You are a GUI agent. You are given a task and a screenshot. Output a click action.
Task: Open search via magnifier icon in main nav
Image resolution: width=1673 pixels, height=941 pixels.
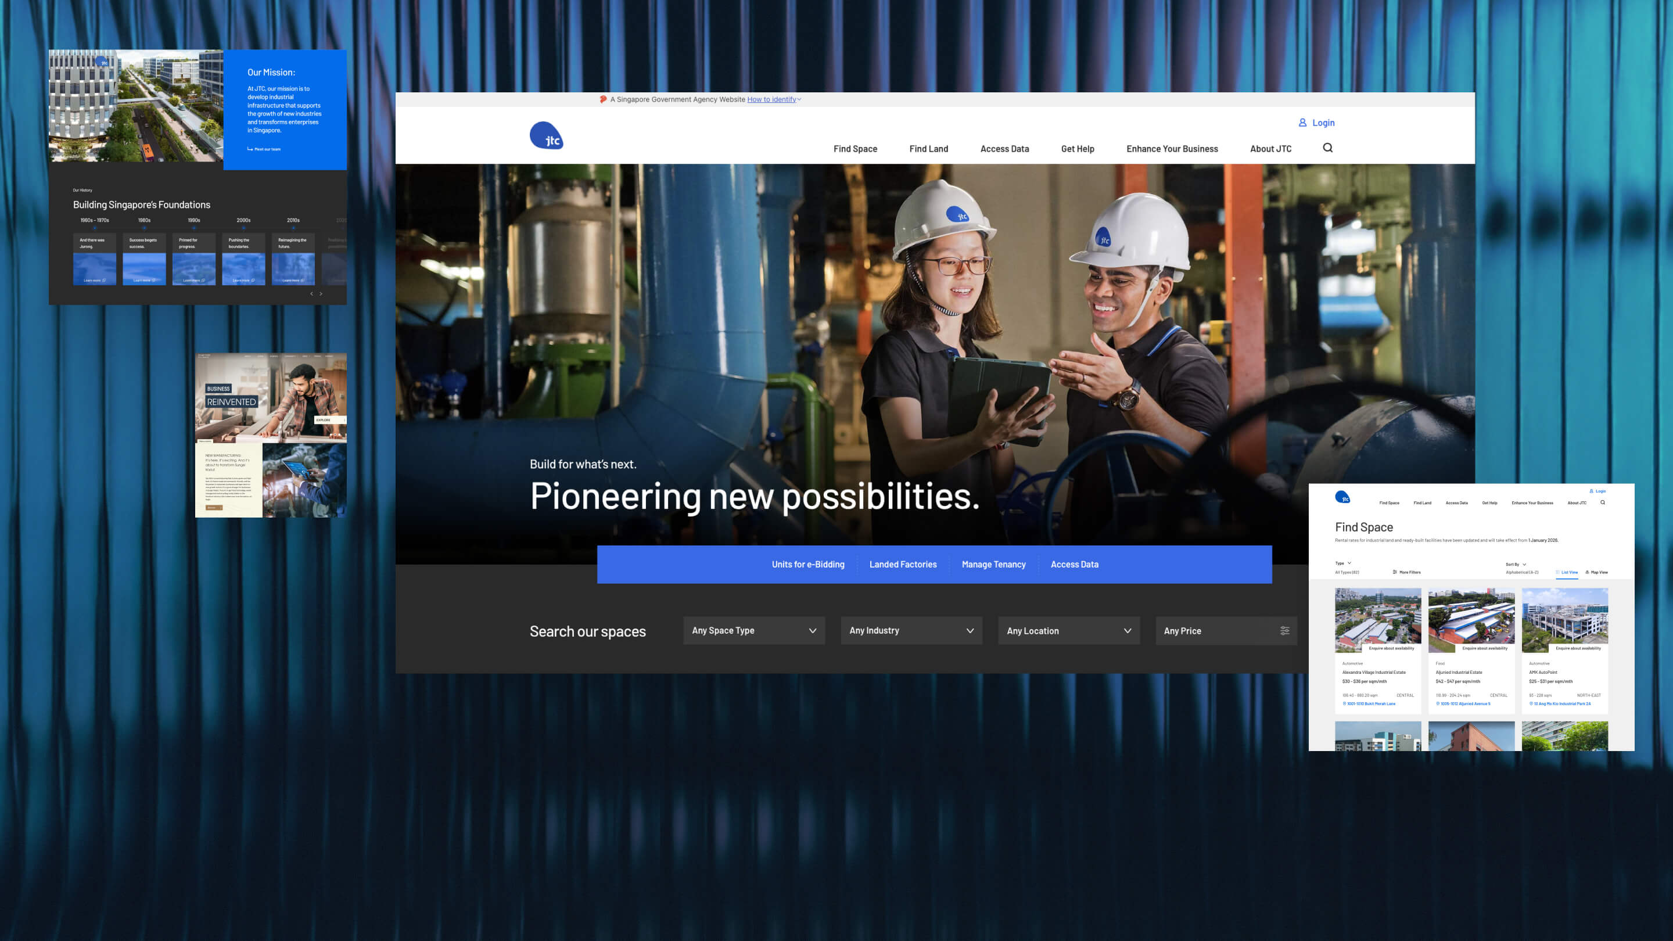point(1327,148)
